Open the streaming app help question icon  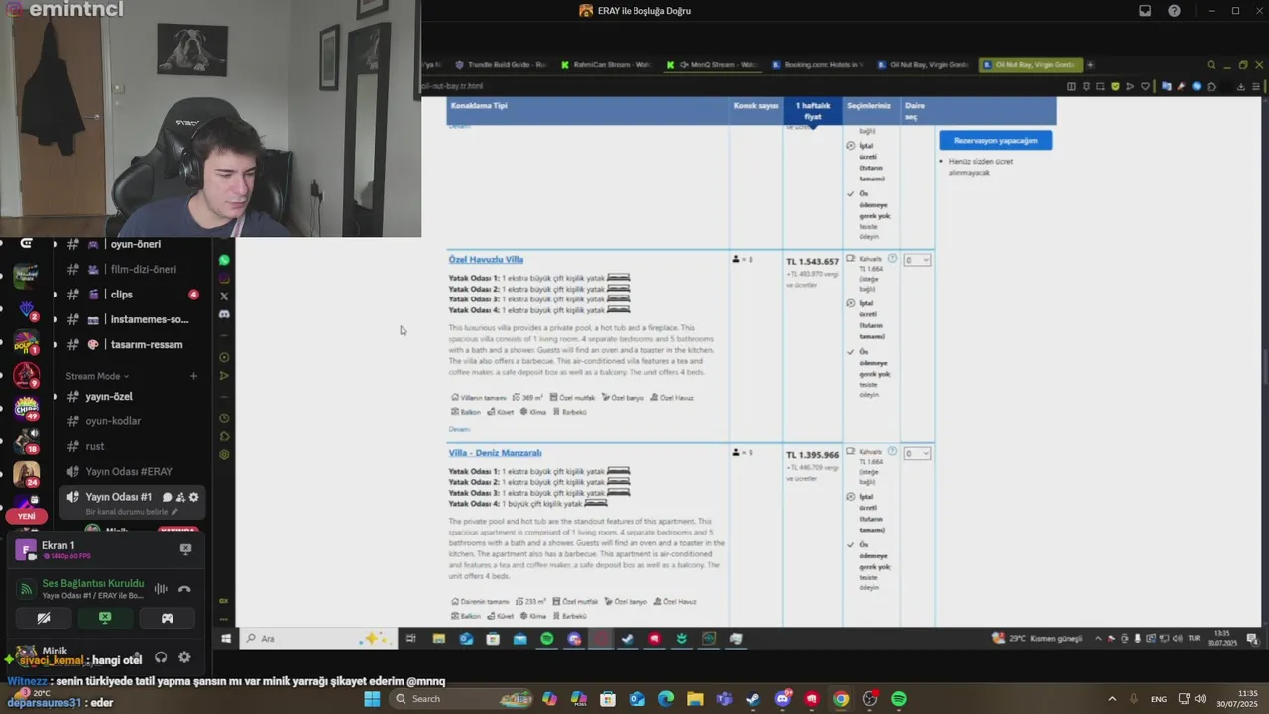(1175, 11)
